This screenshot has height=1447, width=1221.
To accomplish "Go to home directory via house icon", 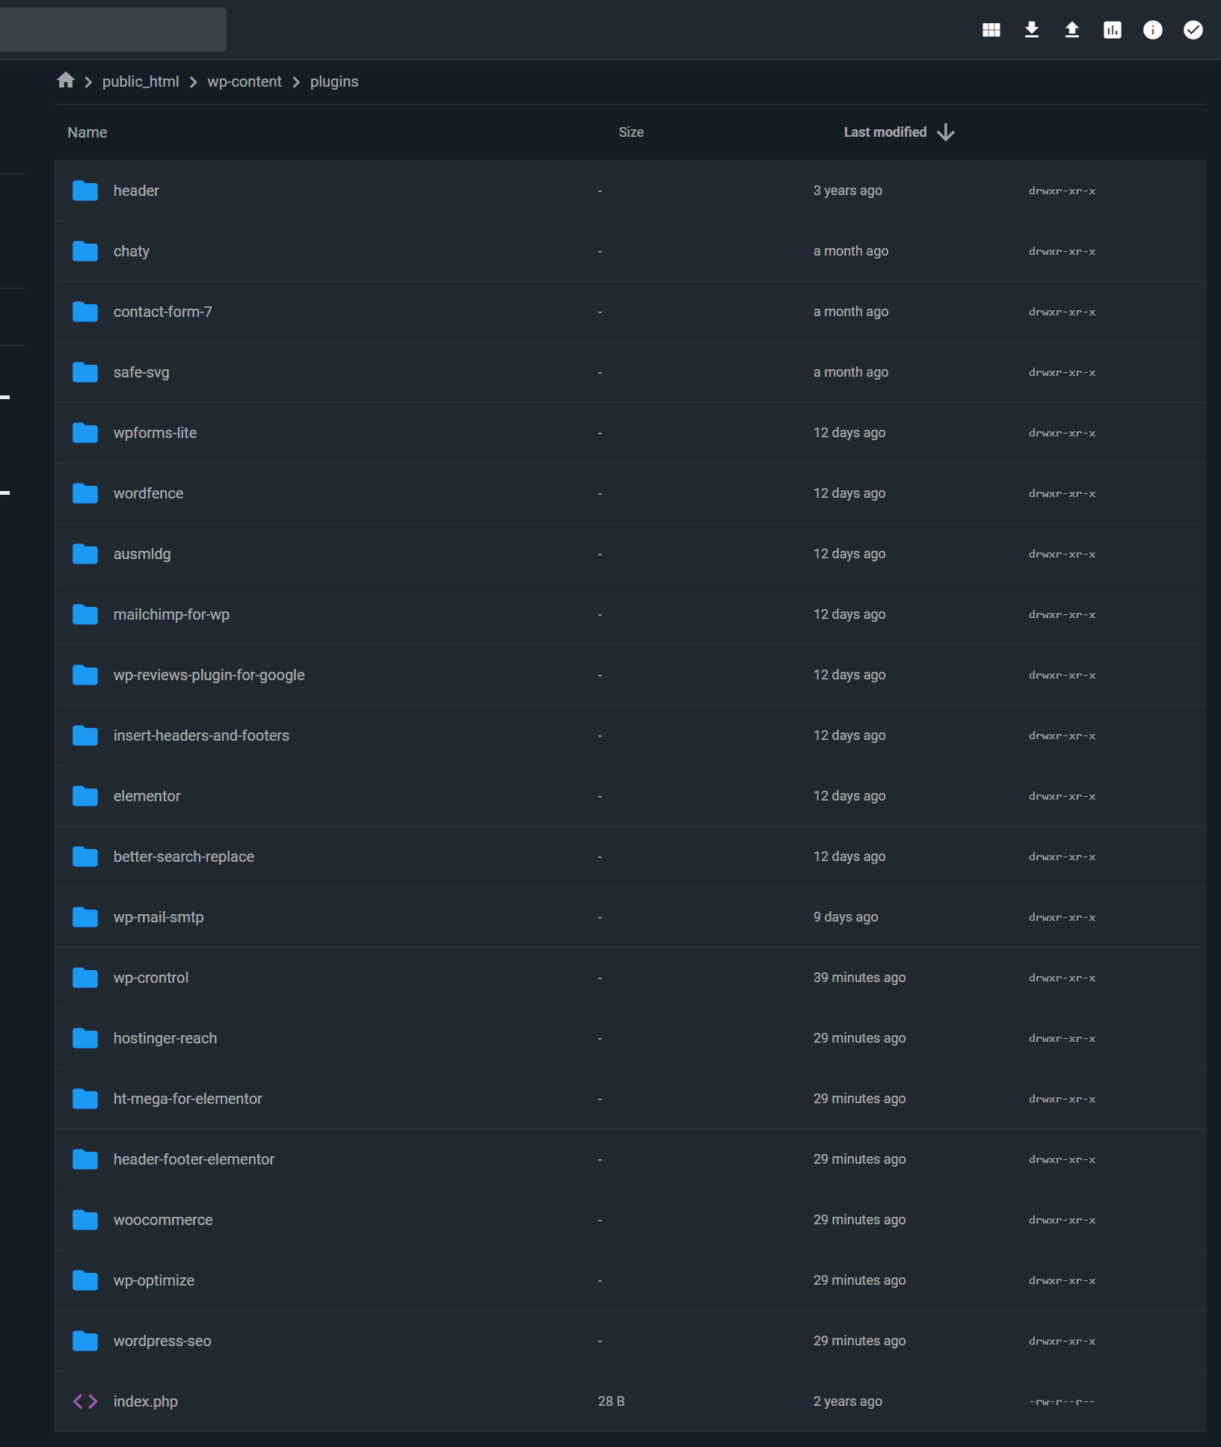I will pyautogui.click(x=66, y=81).
